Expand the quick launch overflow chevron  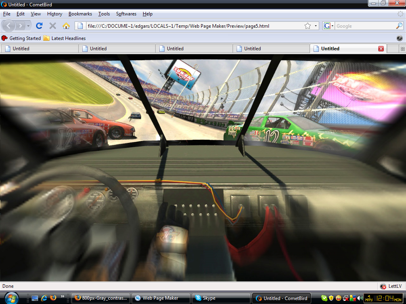tap(62, 296)
